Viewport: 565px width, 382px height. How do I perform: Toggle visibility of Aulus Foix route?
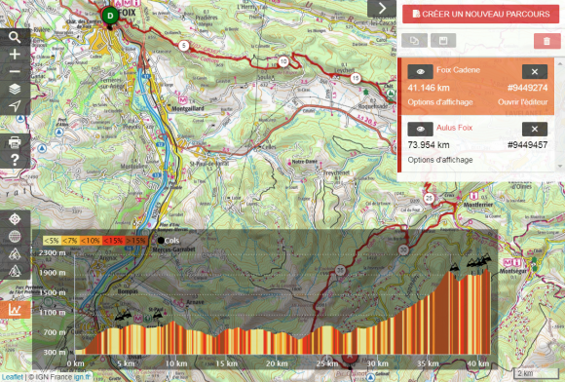click(x=420, y=129)
